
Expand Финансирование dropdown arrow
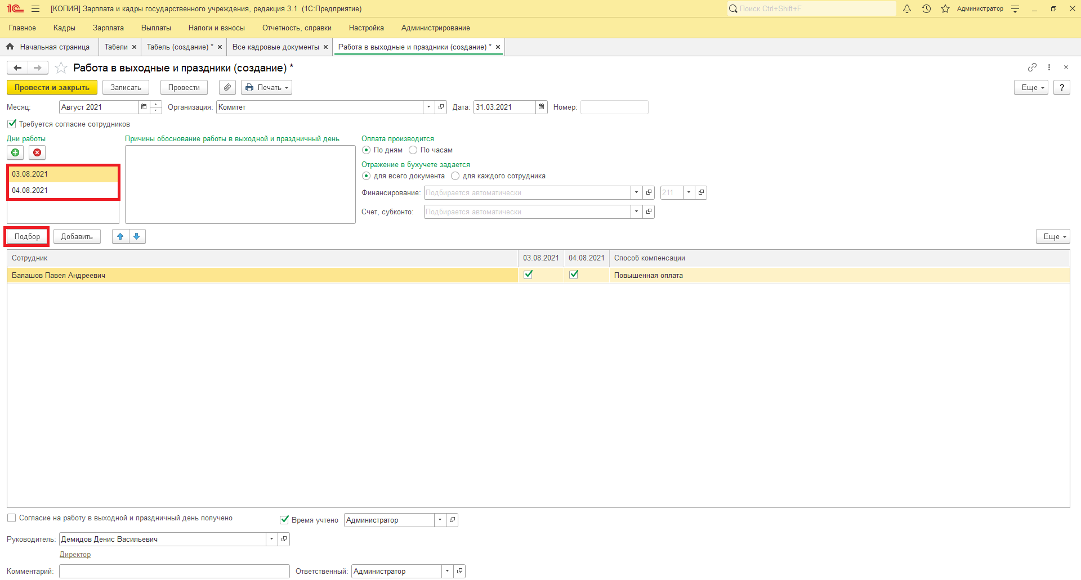coord(636,192)
